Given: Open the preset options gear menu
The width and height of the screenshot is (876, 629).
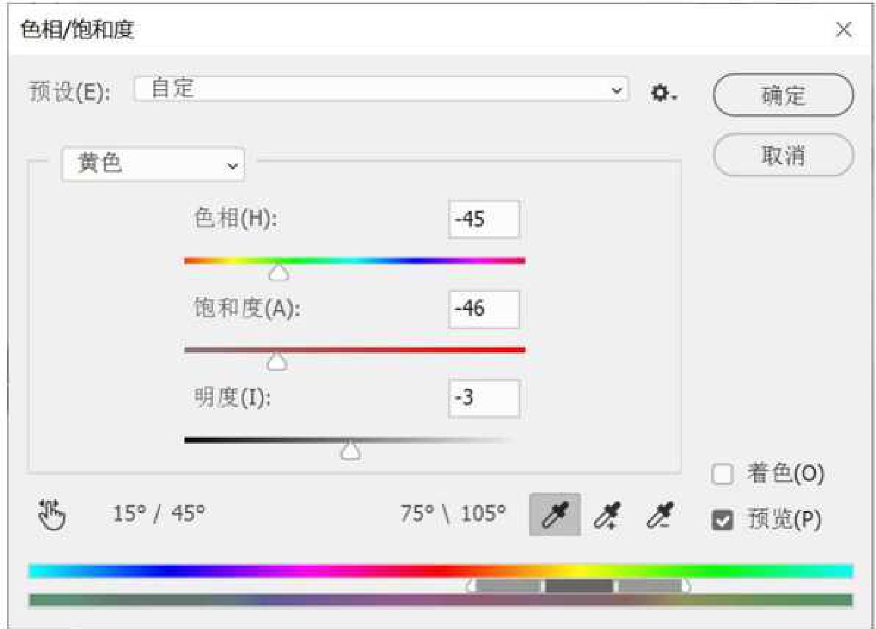Looking at the screenshot, I should pos(662,93).
